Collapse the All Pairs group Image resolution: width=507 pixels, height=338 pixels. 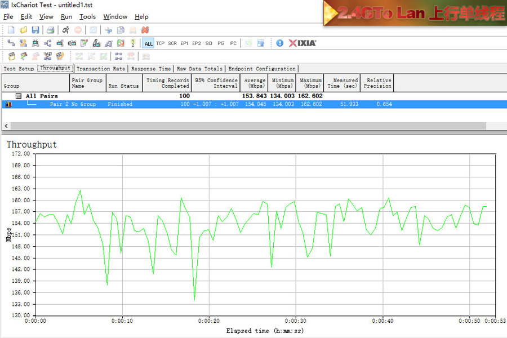[x=19, y=96]
